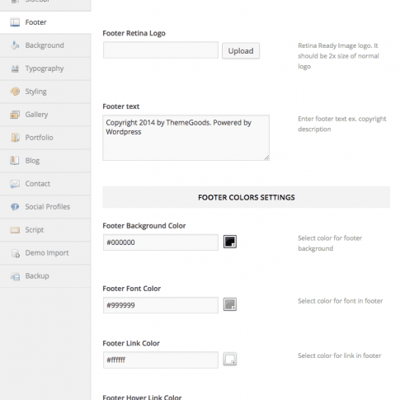Screen dimensions: 400x400
Task: Focus the #999999 font color field
Action: [161, 305]
